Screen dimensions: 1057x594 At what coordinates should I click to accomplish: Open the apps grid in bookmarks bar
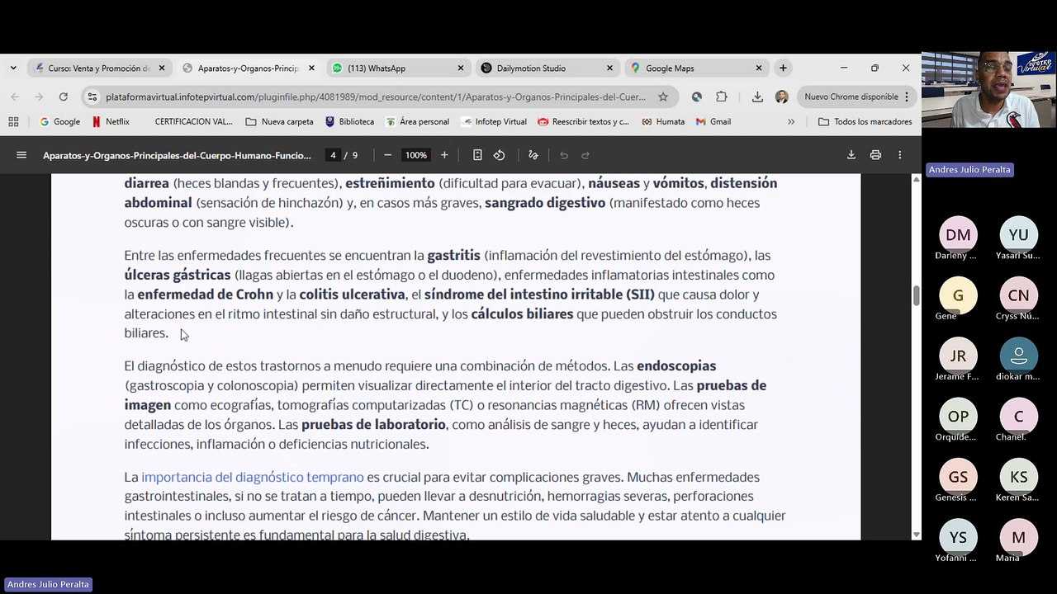[x=13, y=121]
